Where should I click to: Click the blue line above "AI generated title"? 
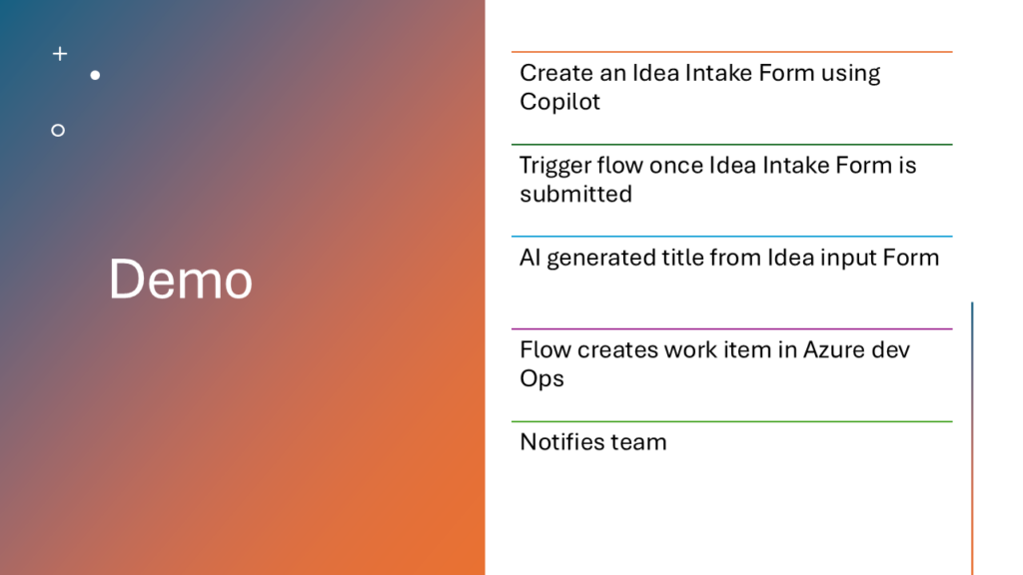point(731,237)
